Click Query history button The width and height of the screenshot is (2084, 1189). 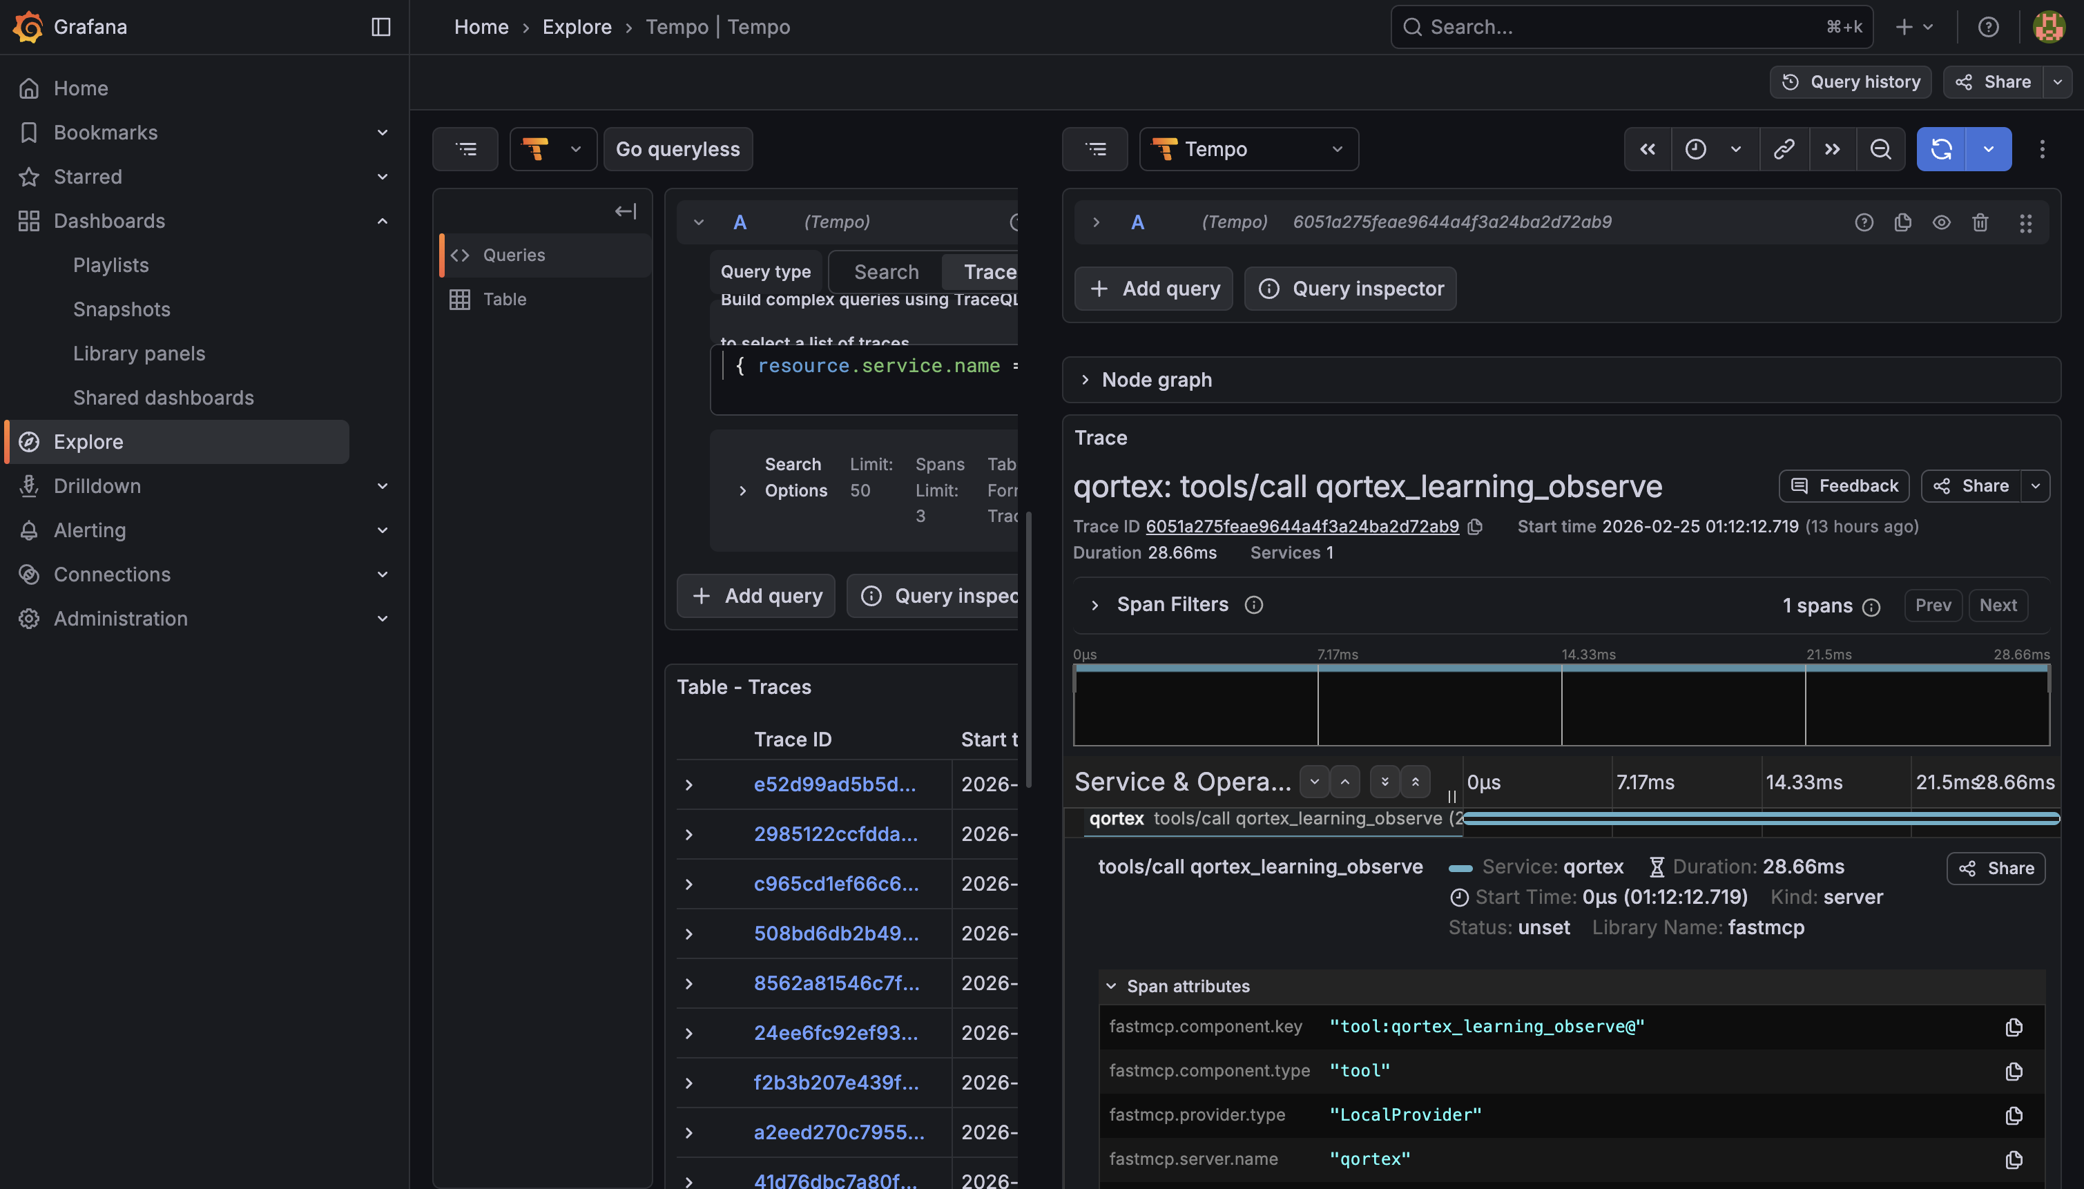(x=1851, y=81)
